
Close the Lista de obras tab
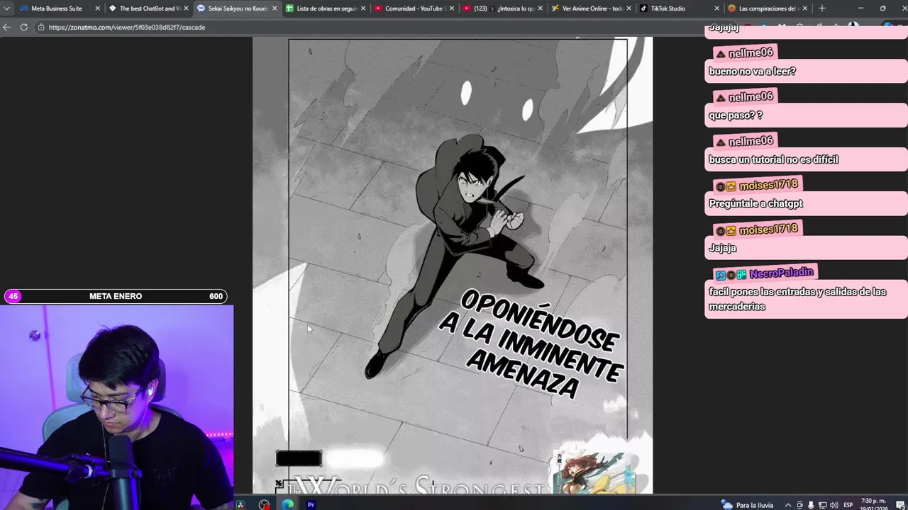pos(363,8)
